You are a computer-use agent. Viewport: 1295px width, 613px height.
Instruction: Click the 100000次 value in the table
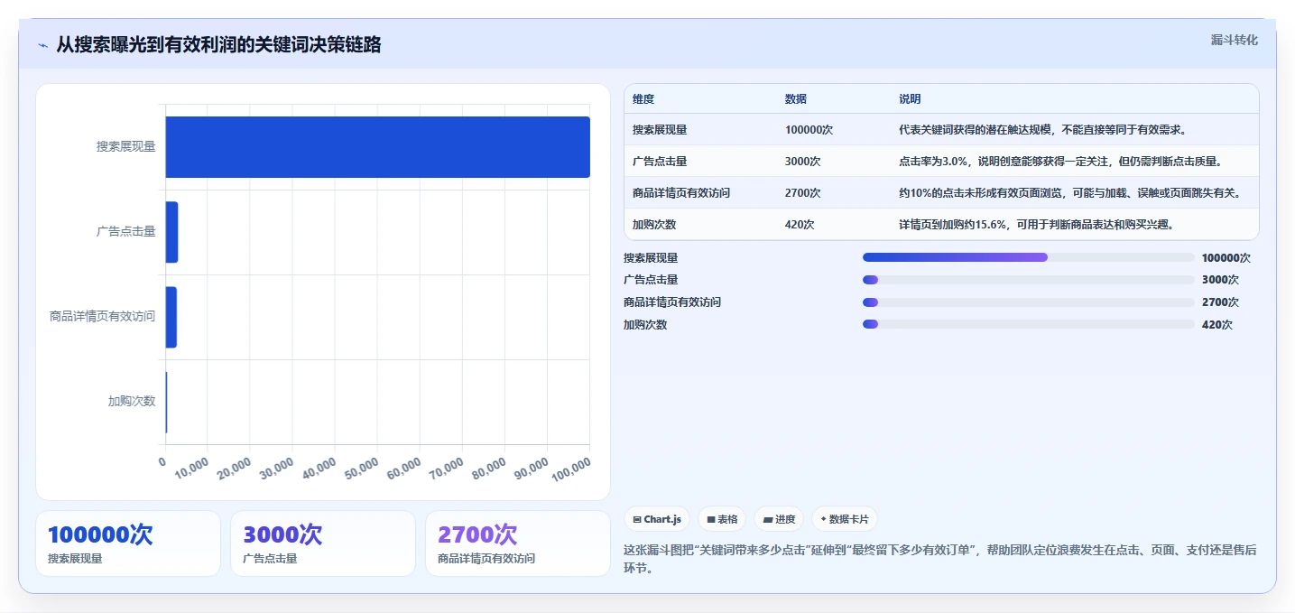tap(809, 130)
